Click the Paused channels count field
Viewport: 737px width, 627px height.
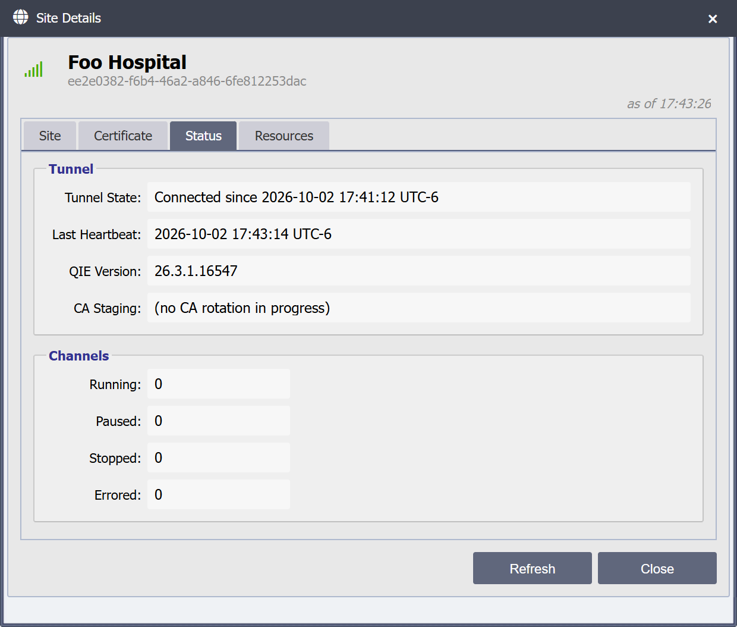[219, 421]
